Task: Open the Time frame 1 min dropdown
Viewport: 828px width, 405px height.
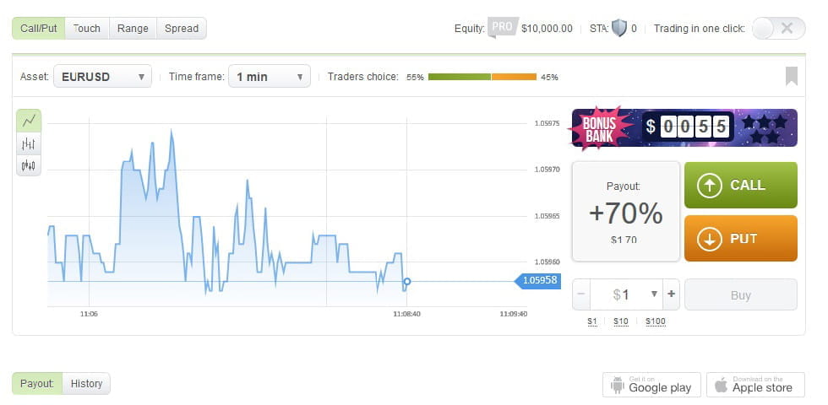Action: [x=270, y=77]
